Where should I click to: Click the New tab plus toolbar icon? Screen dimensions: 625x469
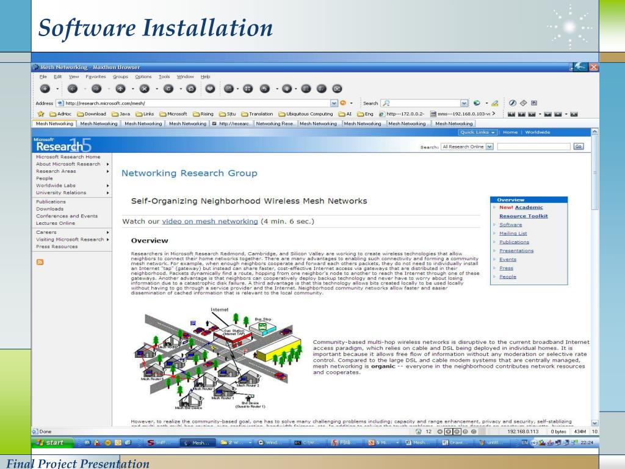click(x=45, y=89)
